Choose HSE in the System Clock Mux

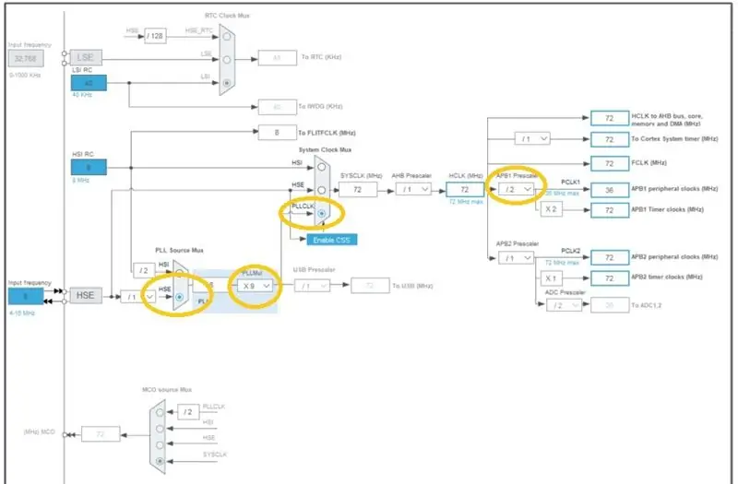tap(321, 190)
